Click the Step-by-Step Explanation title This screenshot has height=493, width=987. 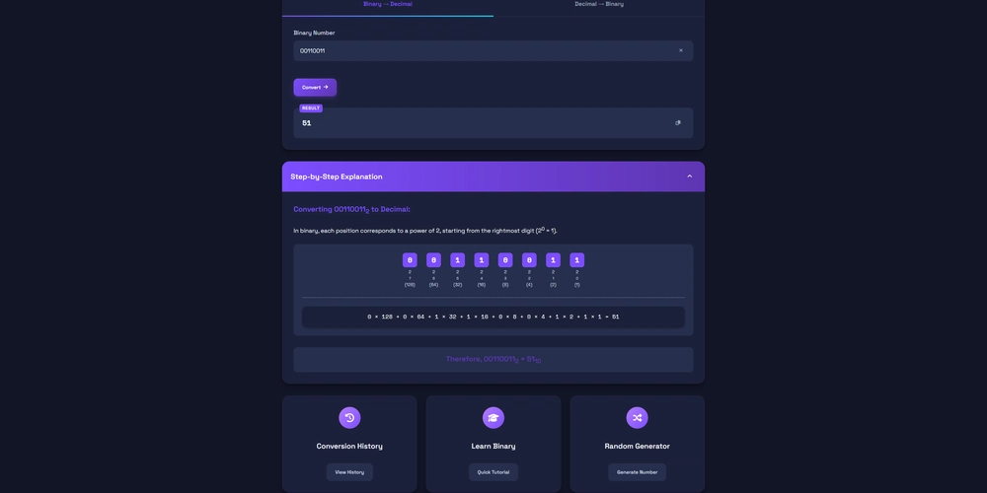337,176
